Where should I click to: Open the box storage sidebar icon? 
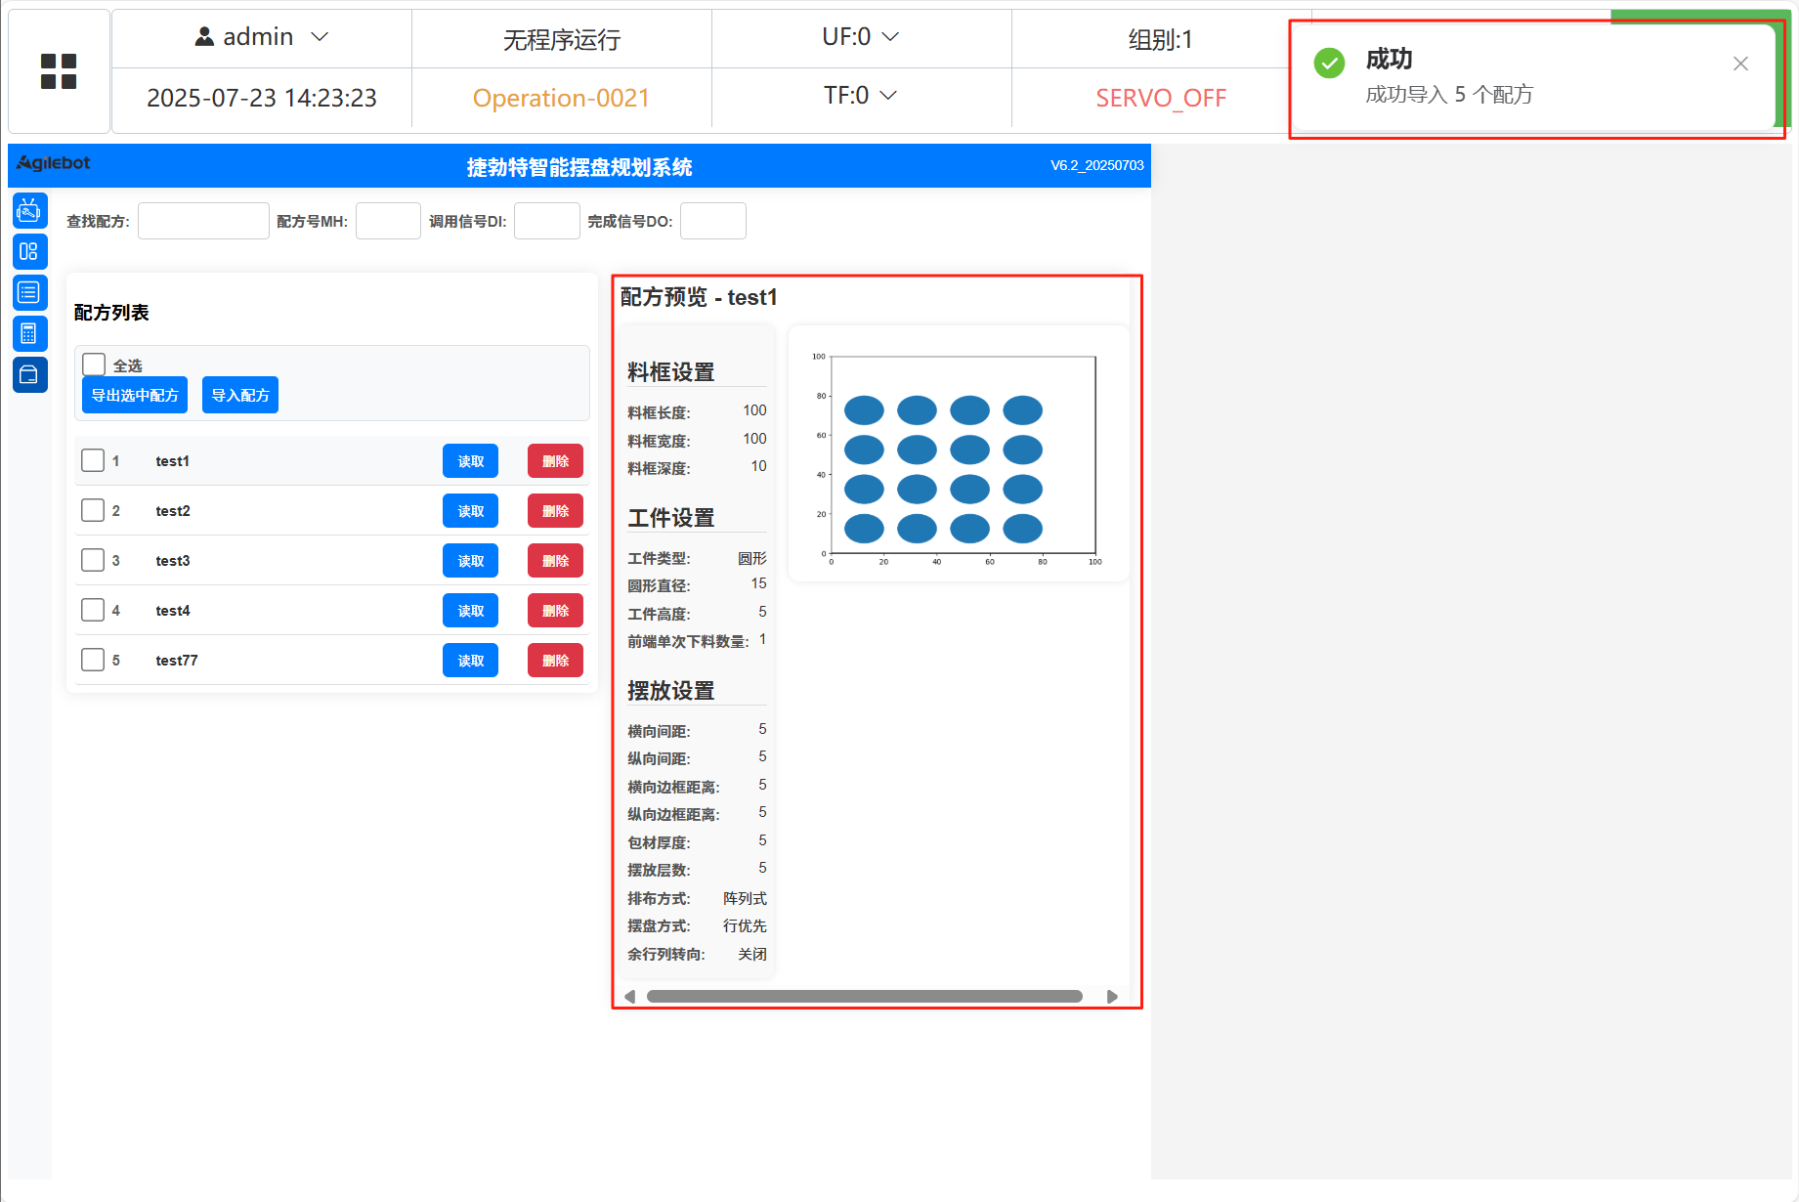[x=29, y=374]
